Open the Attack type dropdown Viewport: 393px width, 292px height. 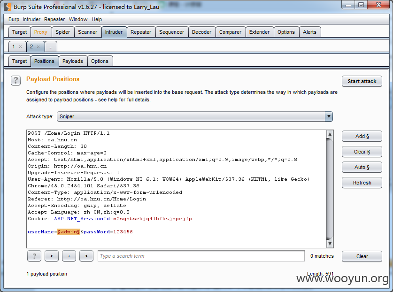(x=195, y=116)
